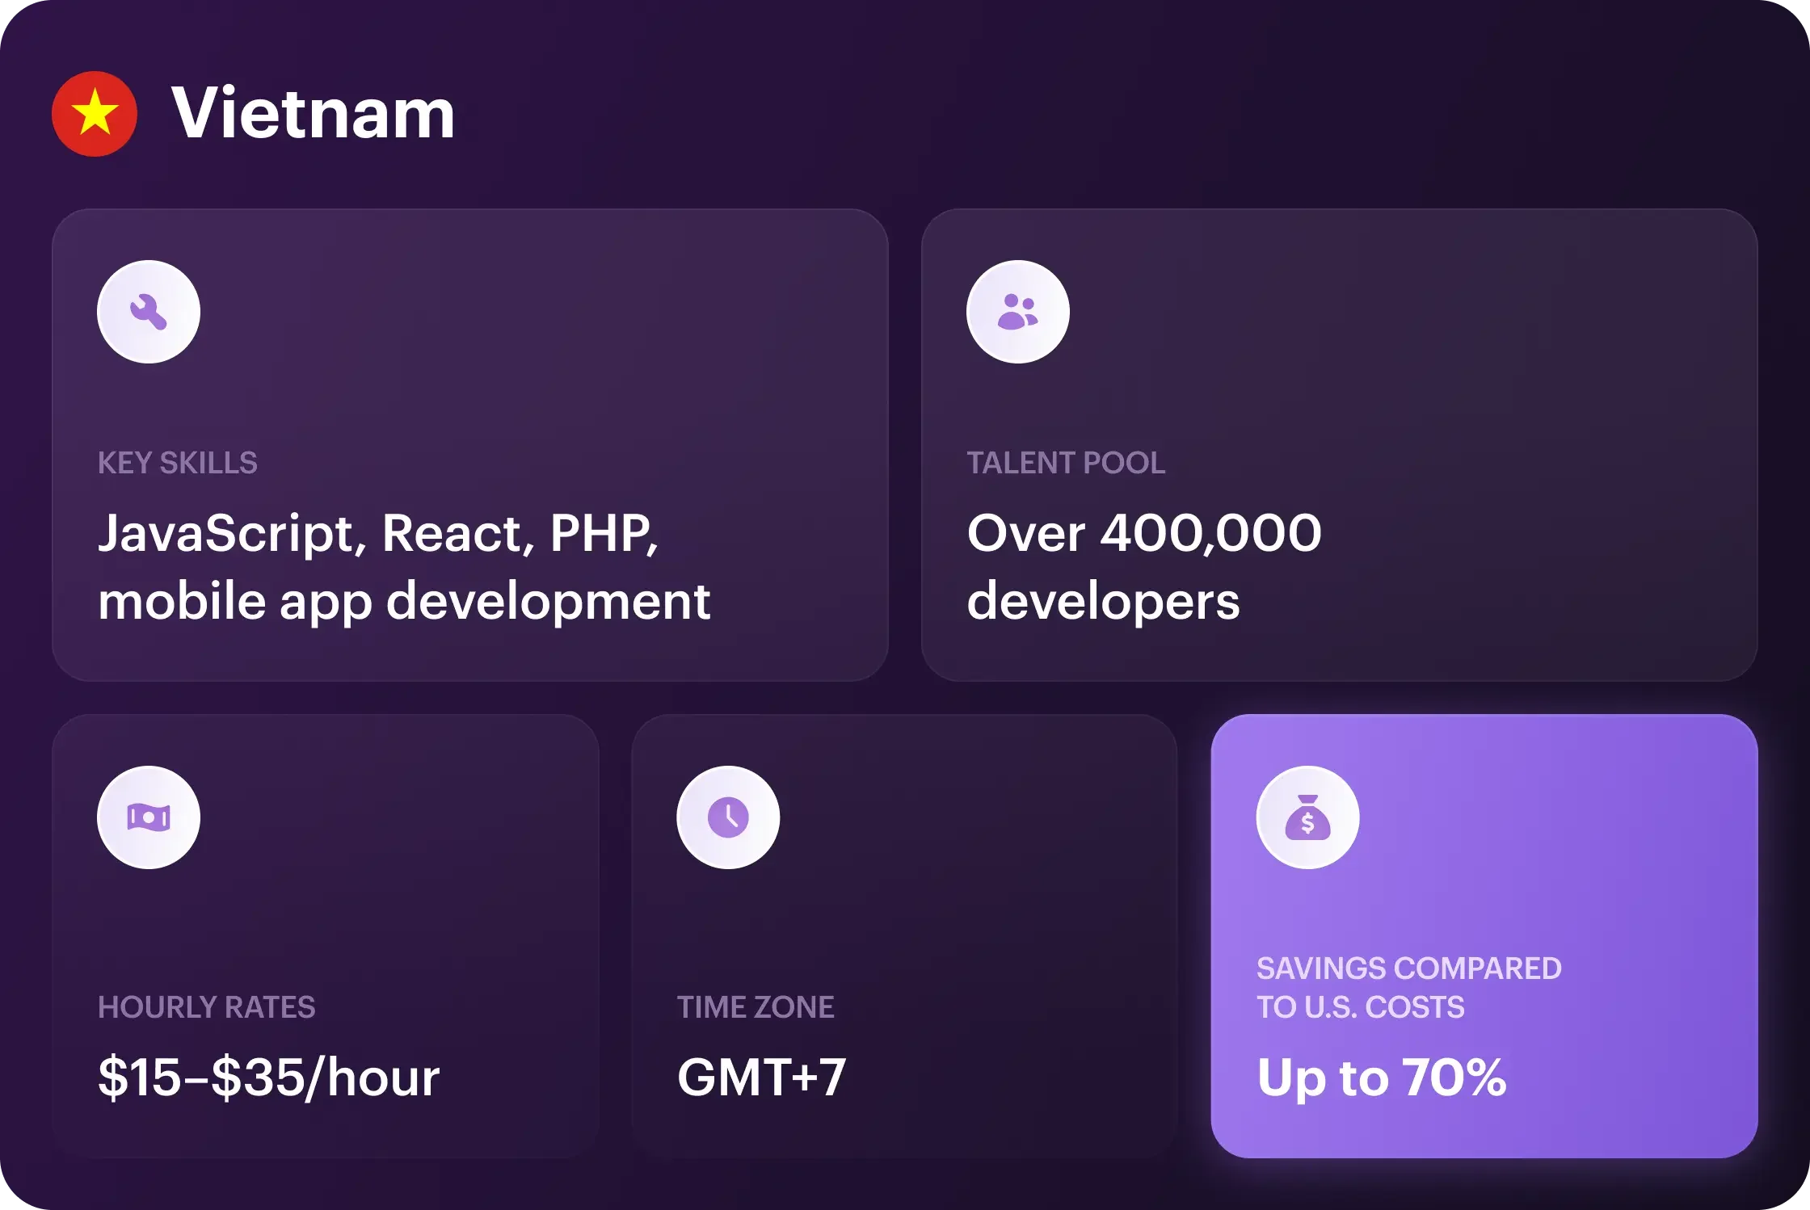Click the Up to 70% value
The height and width of the screenshot is (1210, 1810).
[1382, 1079]
